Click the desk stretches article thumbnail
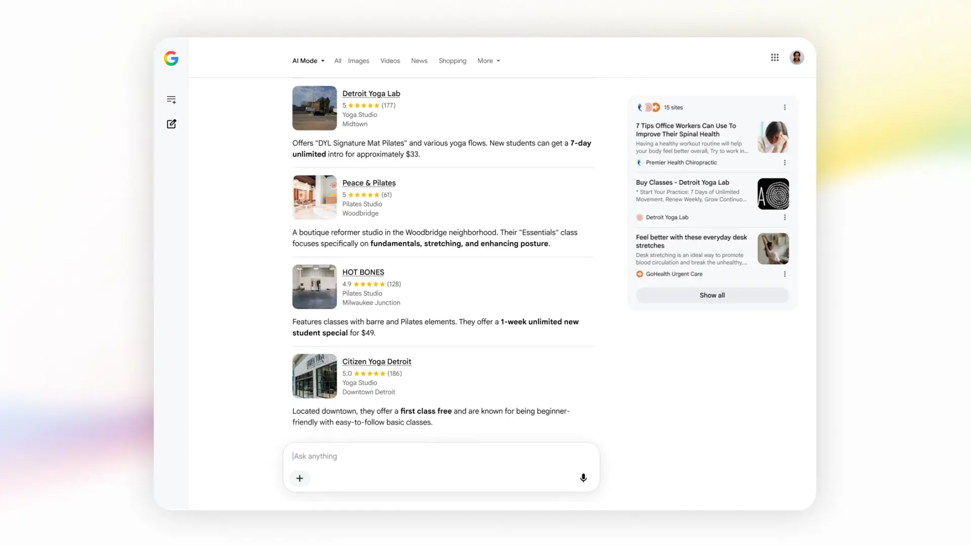Image resolution: width=971 pixels, height=546 pixels. click(x=773, y=249)
